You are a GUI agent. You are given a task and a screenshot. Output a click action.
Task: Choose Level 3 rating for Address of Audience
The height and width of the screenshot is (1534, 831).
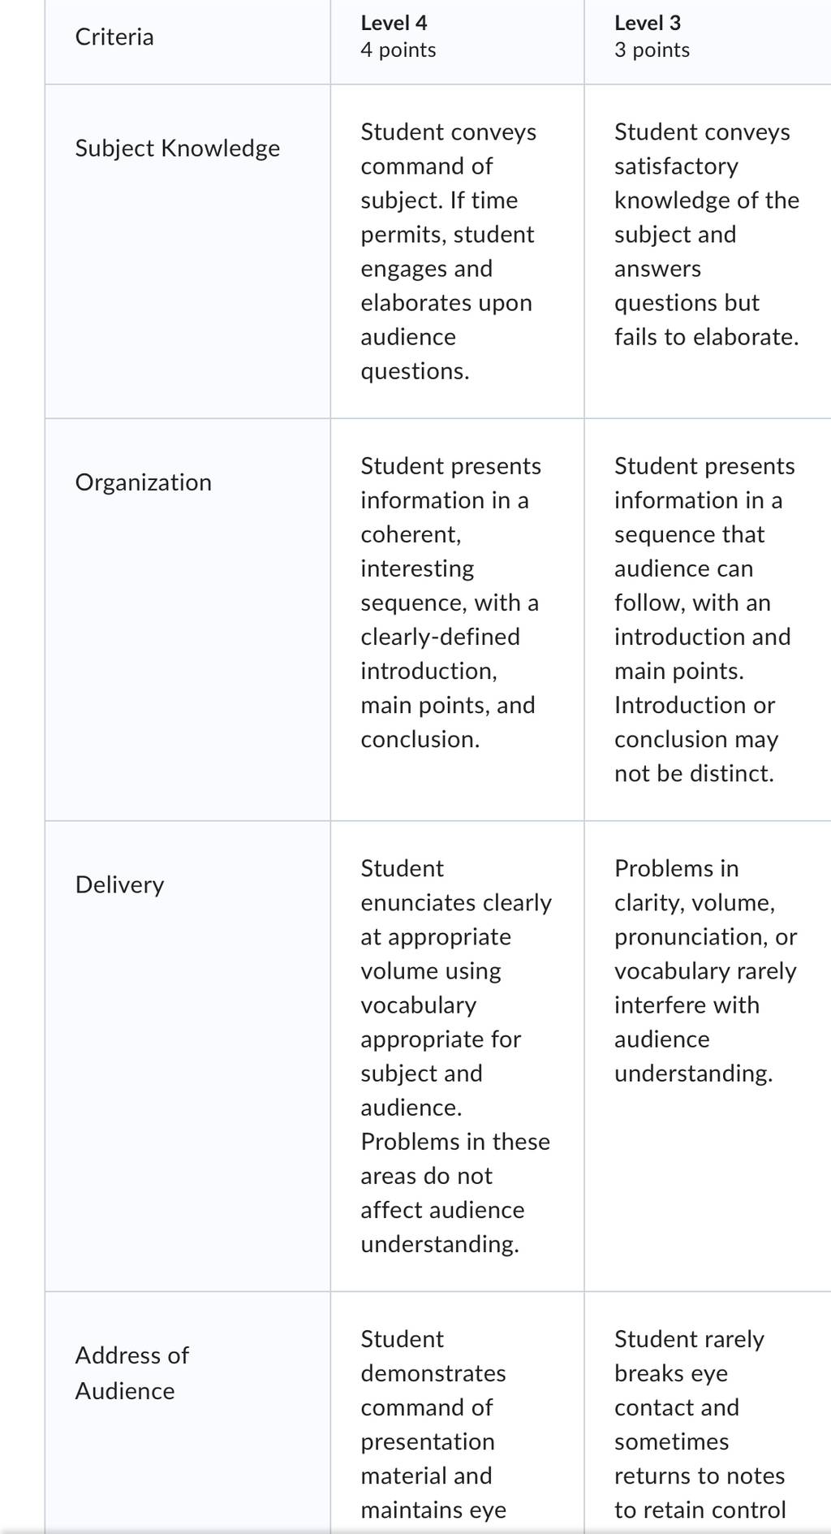tap(708, 1413)
